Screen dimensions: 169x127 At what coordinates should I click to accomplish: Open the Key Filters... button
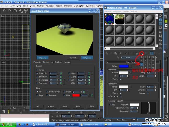122,120
